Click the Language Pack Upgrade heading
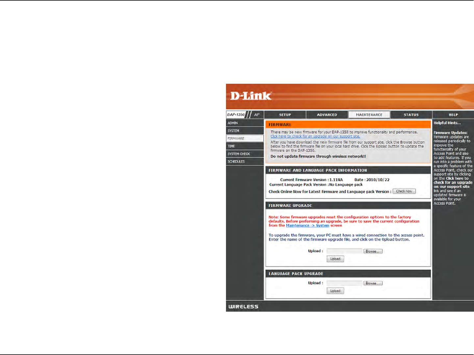Viewport: 474px width, 355px height. tap(296, 274)
